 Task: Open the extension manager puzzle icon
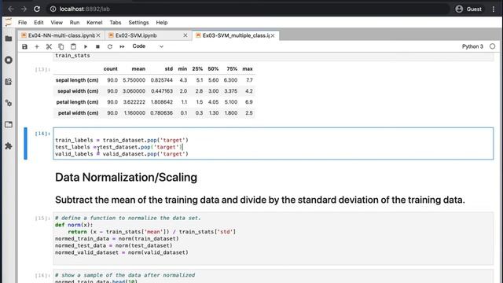(x=9, y=146)
